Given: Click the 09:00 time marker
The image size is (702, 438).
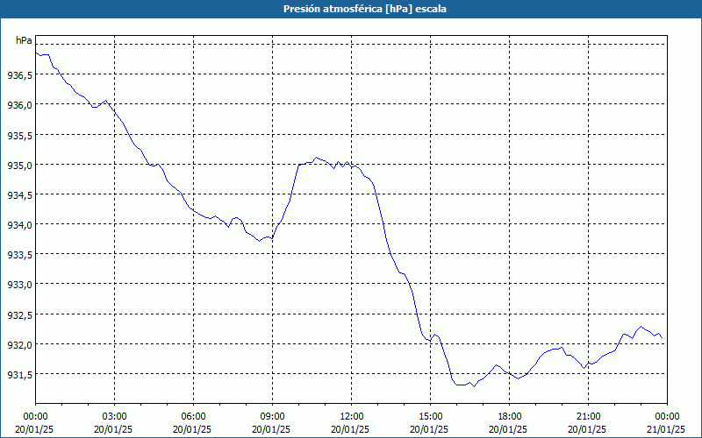Looking at the screenshot, I should coord(273,416).
